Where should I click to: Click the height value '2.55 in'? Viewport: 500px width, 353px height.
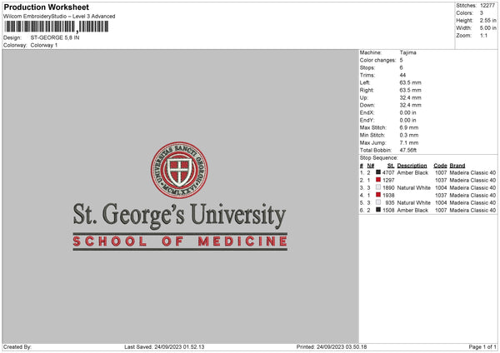[488, 20]
